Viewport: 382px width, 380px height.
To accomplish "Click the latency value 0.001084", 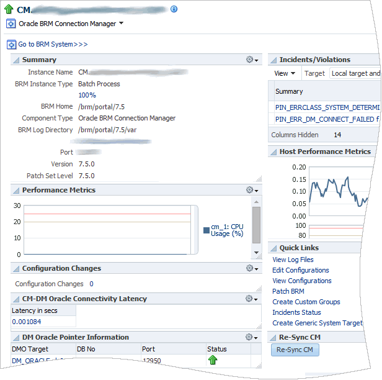I will tap(27, 322).
